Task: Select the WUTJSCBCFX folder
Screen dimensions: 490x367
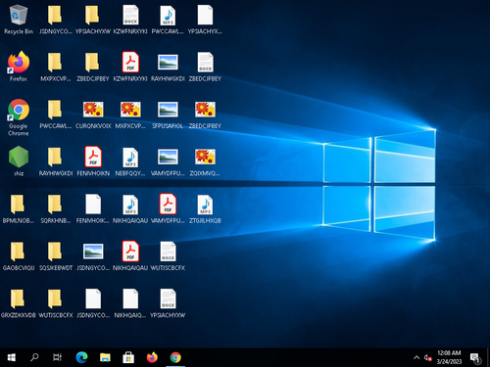Action: coord(56,302)
